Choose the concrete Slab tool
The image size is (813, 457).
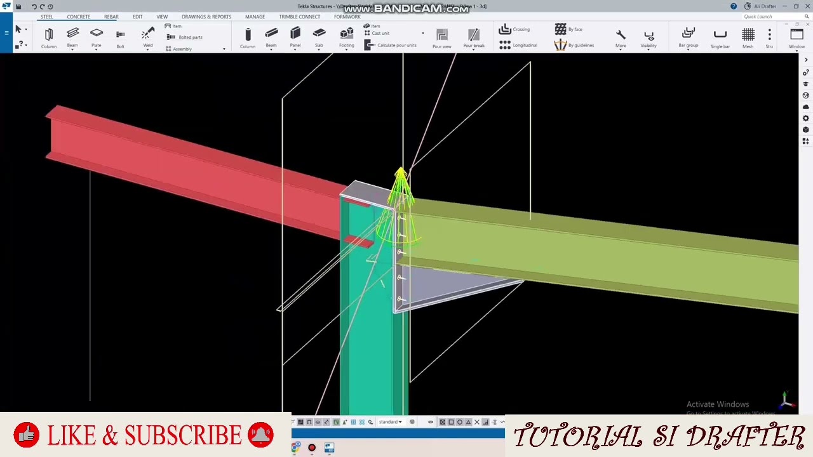pos(319,37)
